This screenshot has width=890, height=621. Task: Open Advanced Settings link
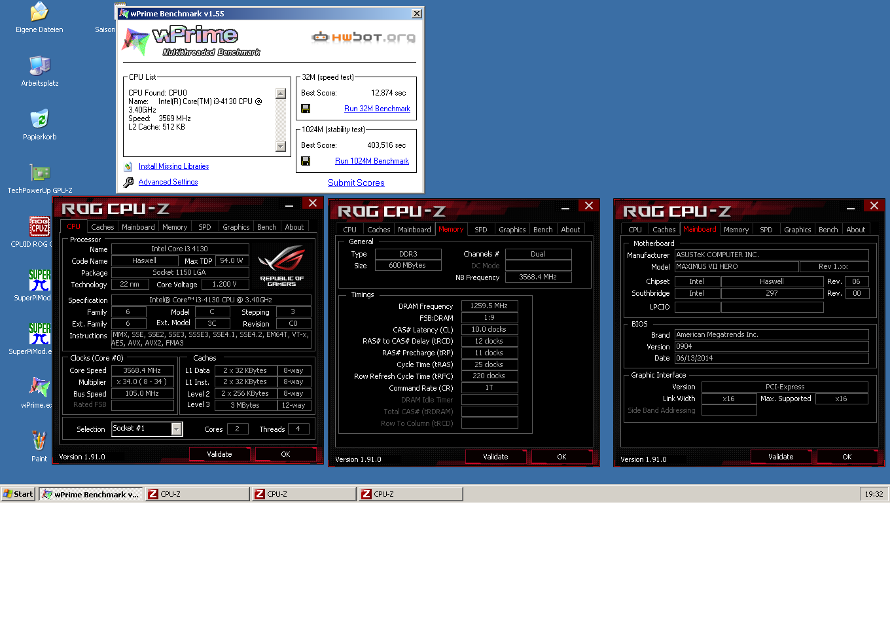(x=168, y=182)
